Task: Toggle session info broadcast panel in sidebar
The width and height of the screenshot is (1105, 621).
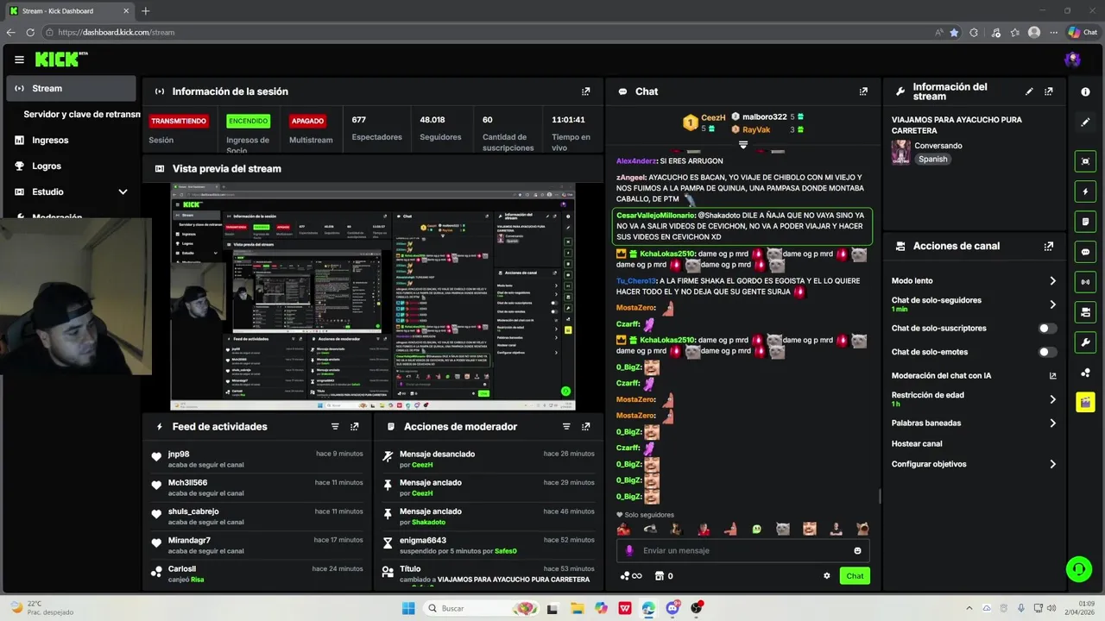Action: [x=1085, y=282]
